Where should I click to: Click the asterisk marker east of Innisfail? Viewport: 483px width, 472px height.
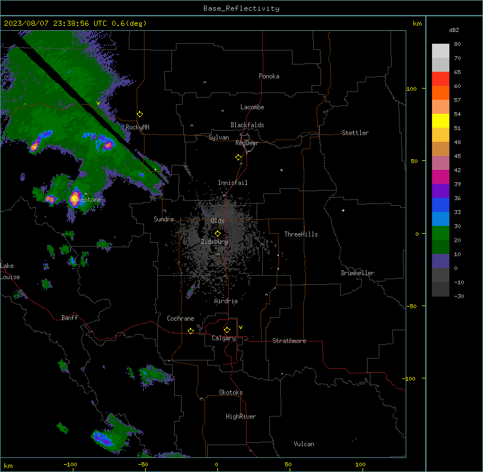click(281, 170)
